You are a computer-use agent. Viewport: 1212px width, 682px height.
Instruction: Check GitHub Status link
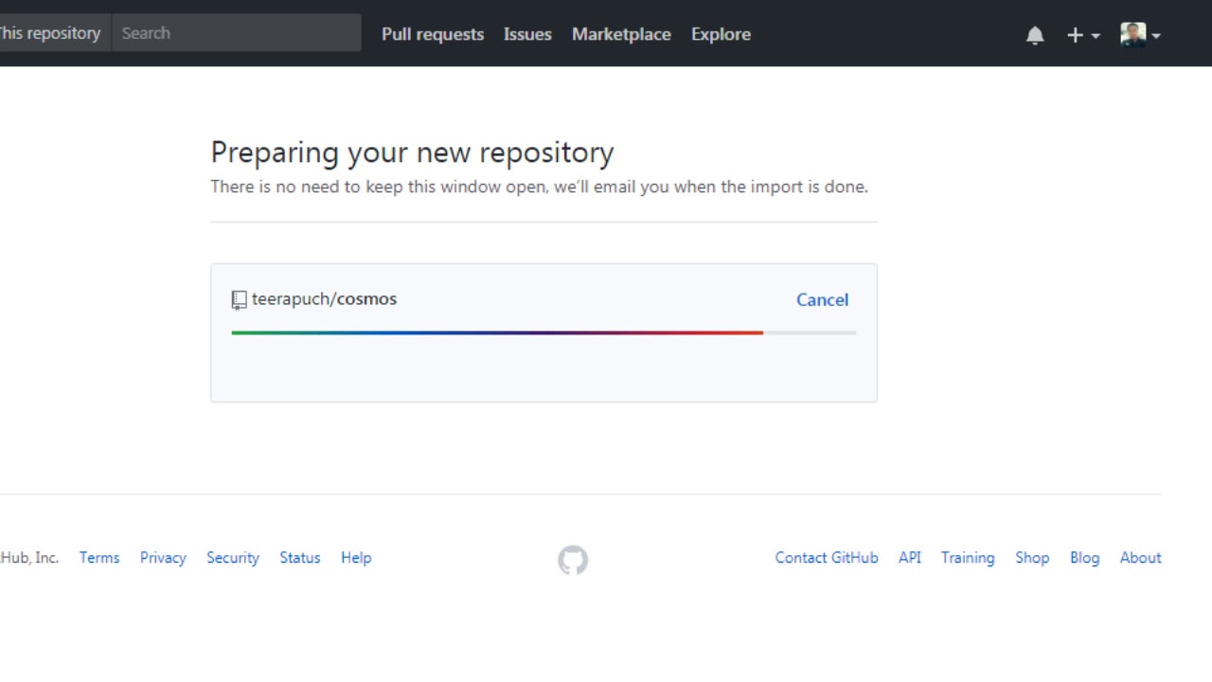click(300, 558)
